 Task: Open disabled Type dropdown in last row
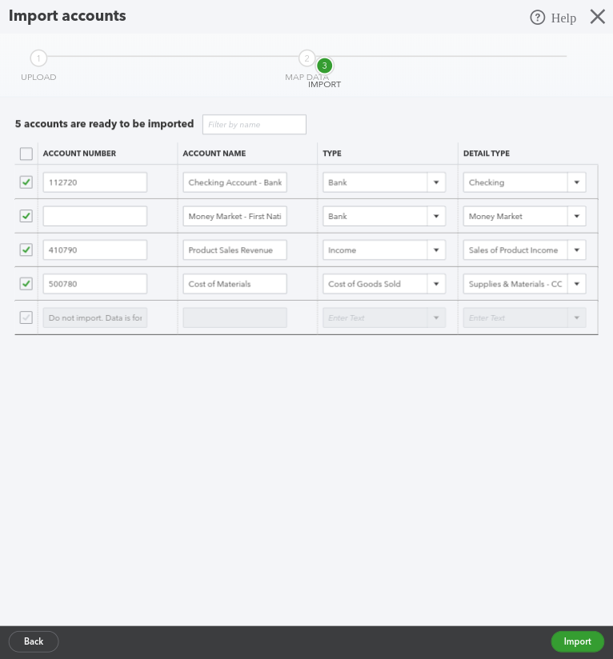pos(436,318)
